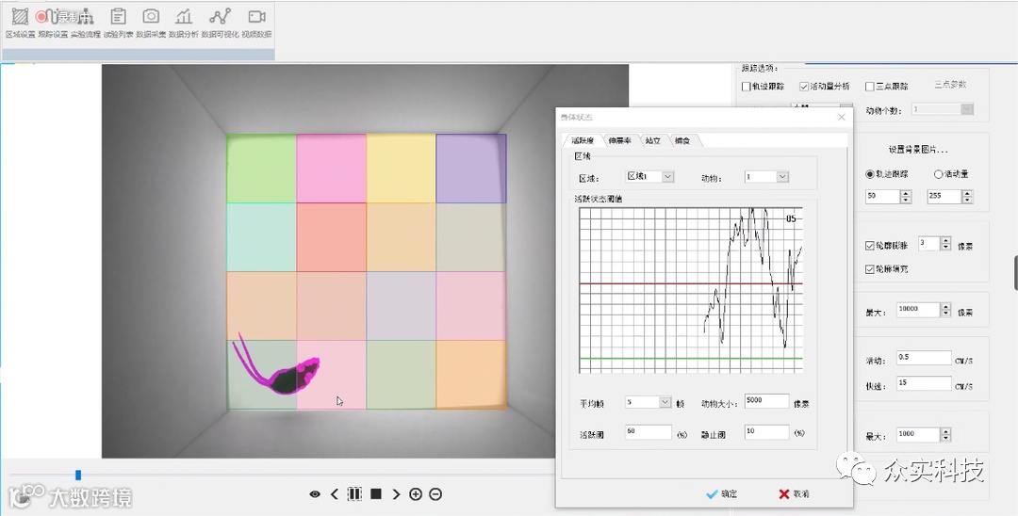Screen dimensions: 1018x516
Task: Open the 数据可视化 line graph icon
Action: 220,17
